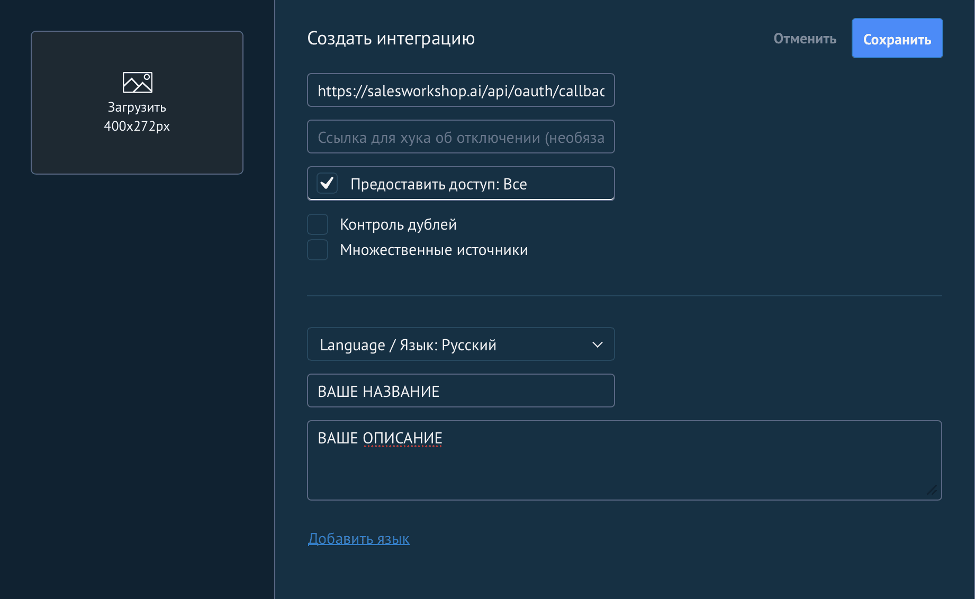Open the 'Предоставить доступ: Все' selector
Screen dimensions: 975x599
(461, 184)
